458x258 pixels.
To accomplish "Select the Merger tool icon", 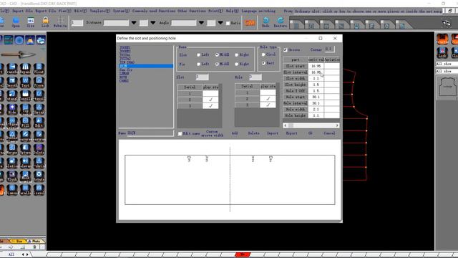I will click(12, 149).
